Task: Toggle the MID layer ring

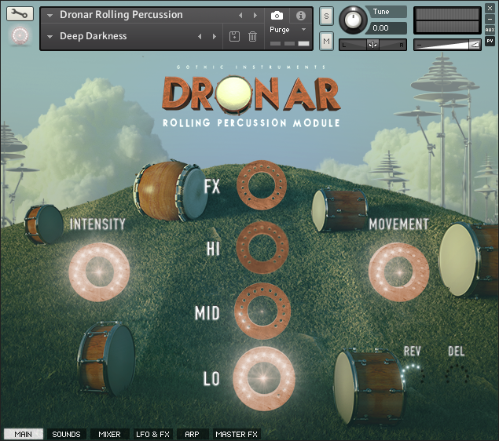Action: pos(262,311)
